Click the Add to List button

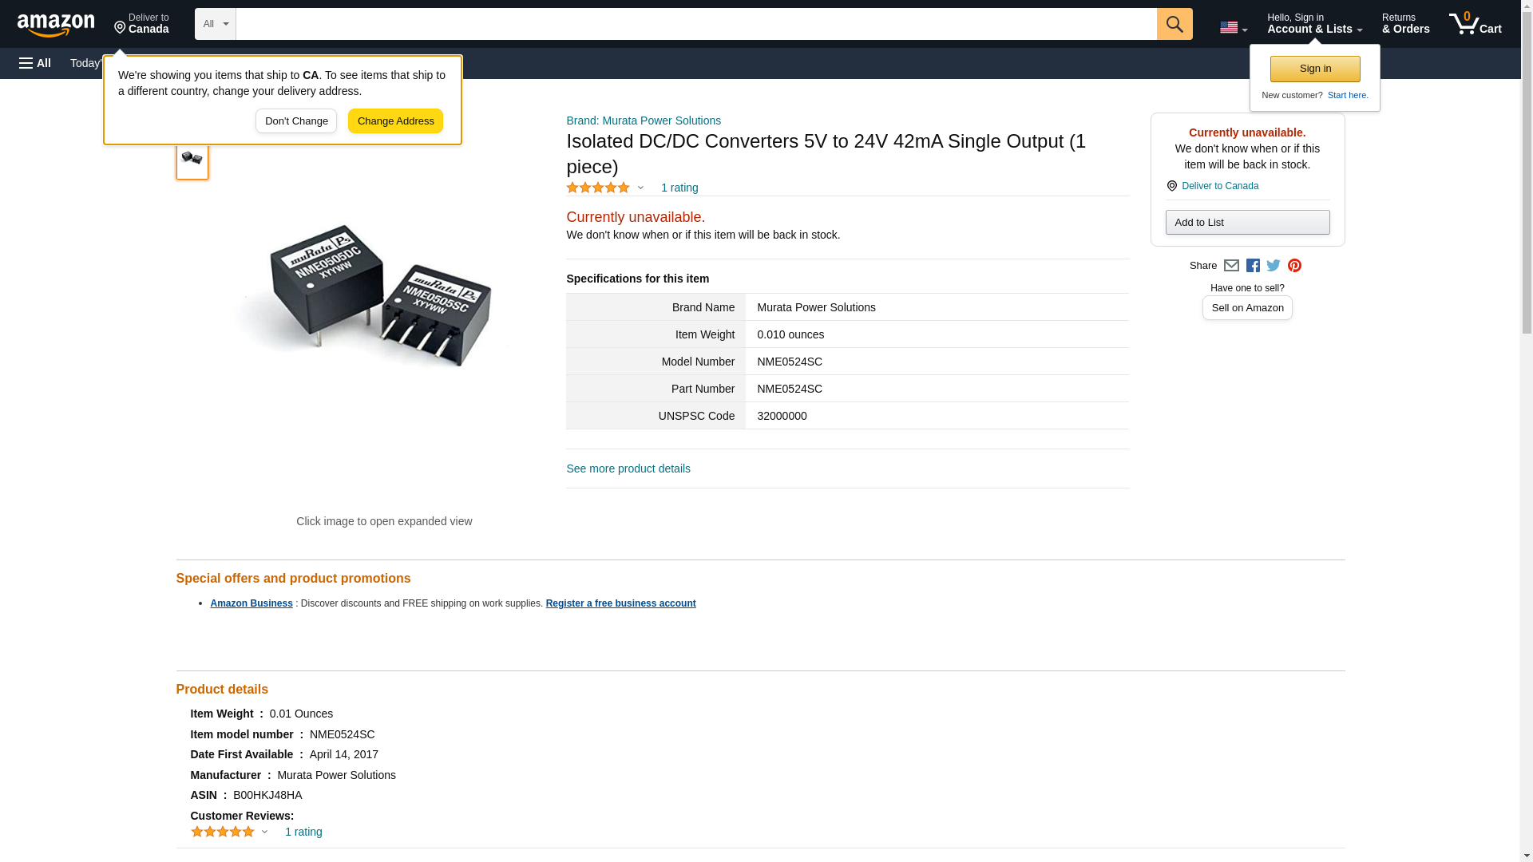pos(1247,222)
